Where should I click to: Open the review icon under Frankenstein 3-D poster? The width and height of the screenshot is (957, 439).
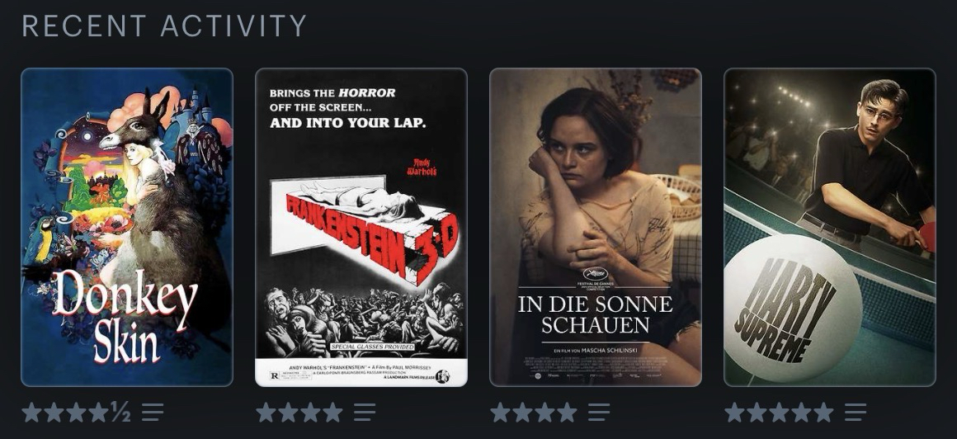tap(365, 412)
